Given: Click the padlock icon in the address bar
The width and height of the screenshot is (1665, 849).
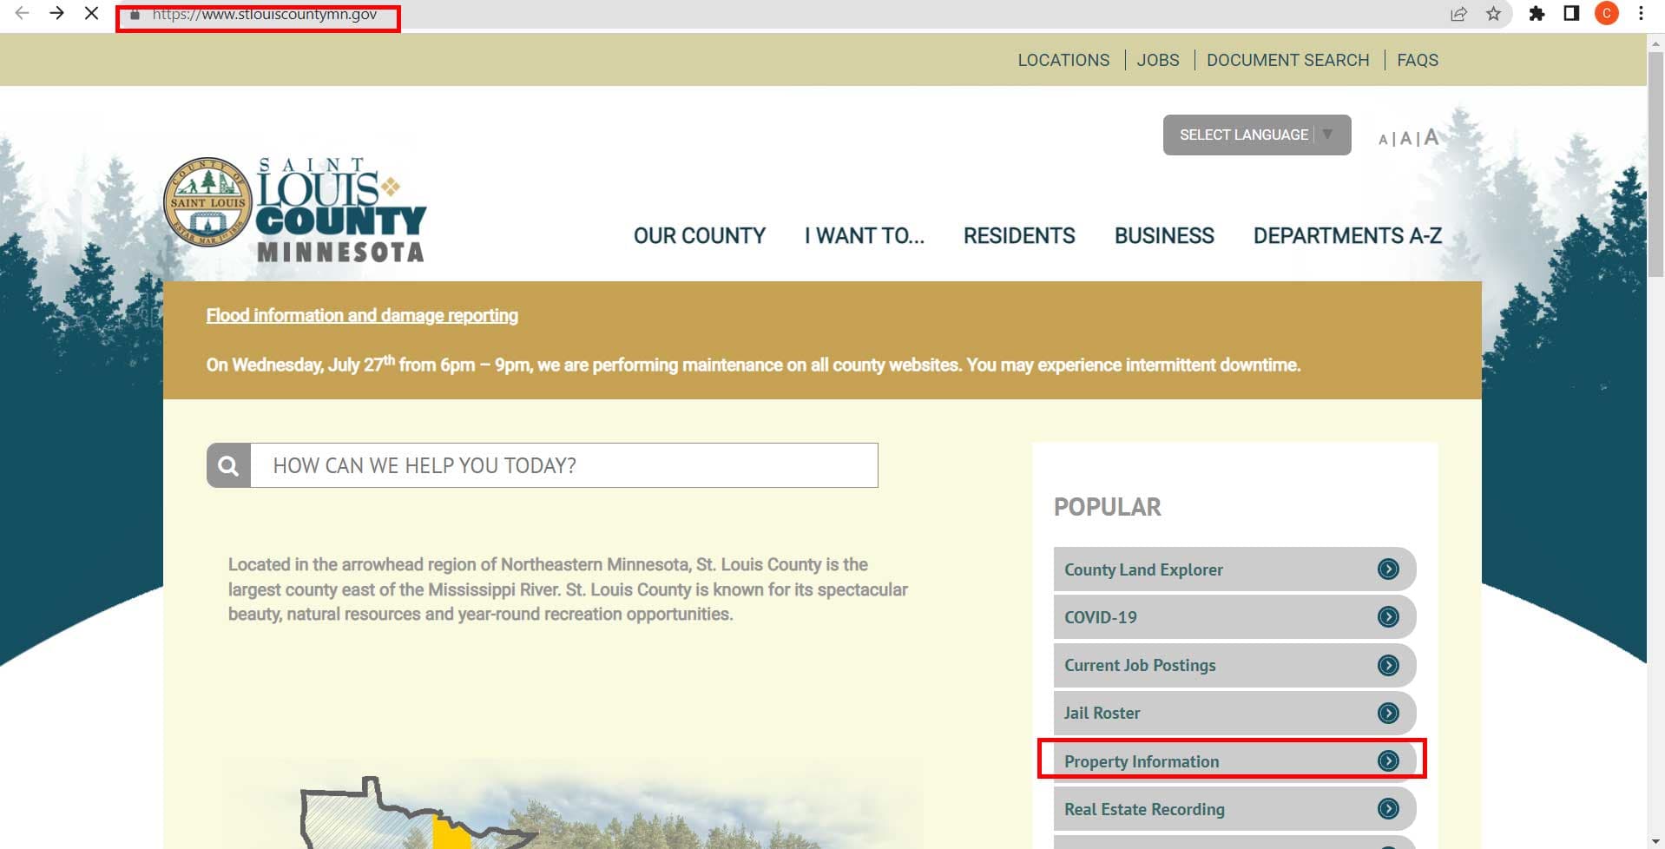Looking at the screenshot, I should (x=135, y=14).
